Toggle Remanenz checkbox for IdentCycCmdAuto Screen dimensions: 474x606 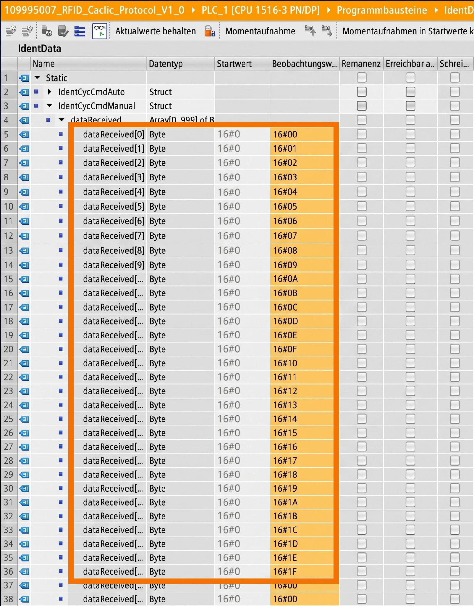click(361, 92)
